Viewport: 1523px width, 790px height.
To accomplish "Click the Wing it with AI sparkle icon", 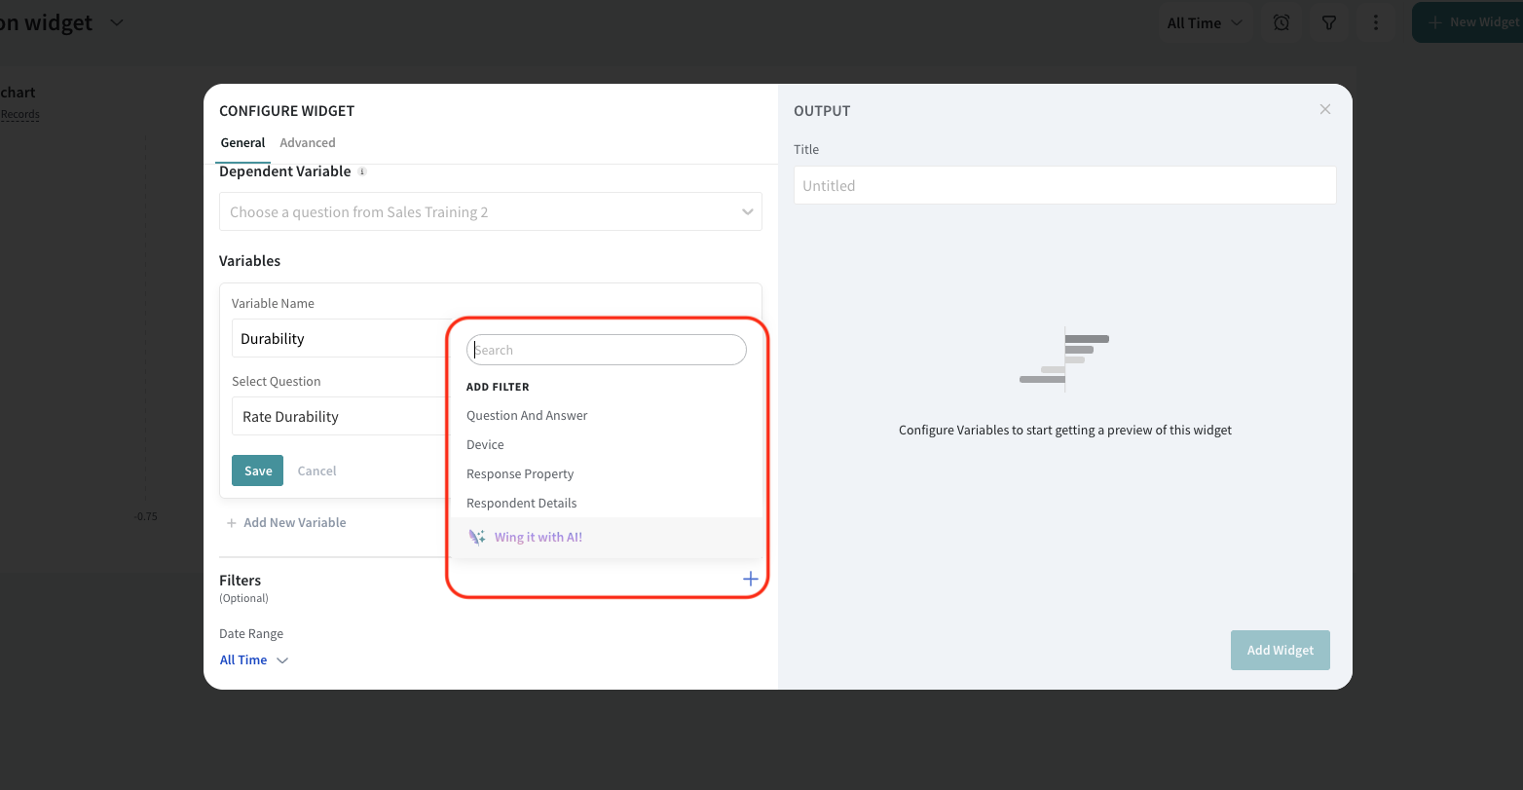I will click(477, 538).
